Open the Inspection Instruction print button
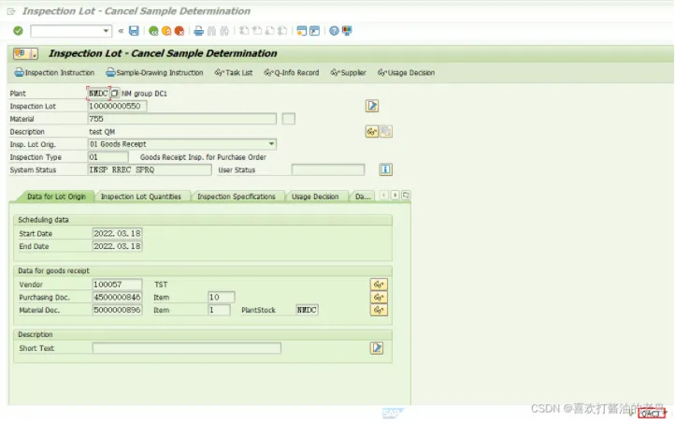 pos(54,72)
